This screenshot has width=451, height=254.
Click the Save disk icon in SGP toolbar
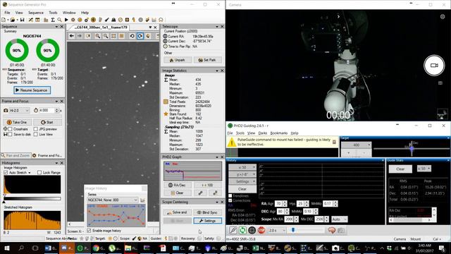[x=22, y=20]
